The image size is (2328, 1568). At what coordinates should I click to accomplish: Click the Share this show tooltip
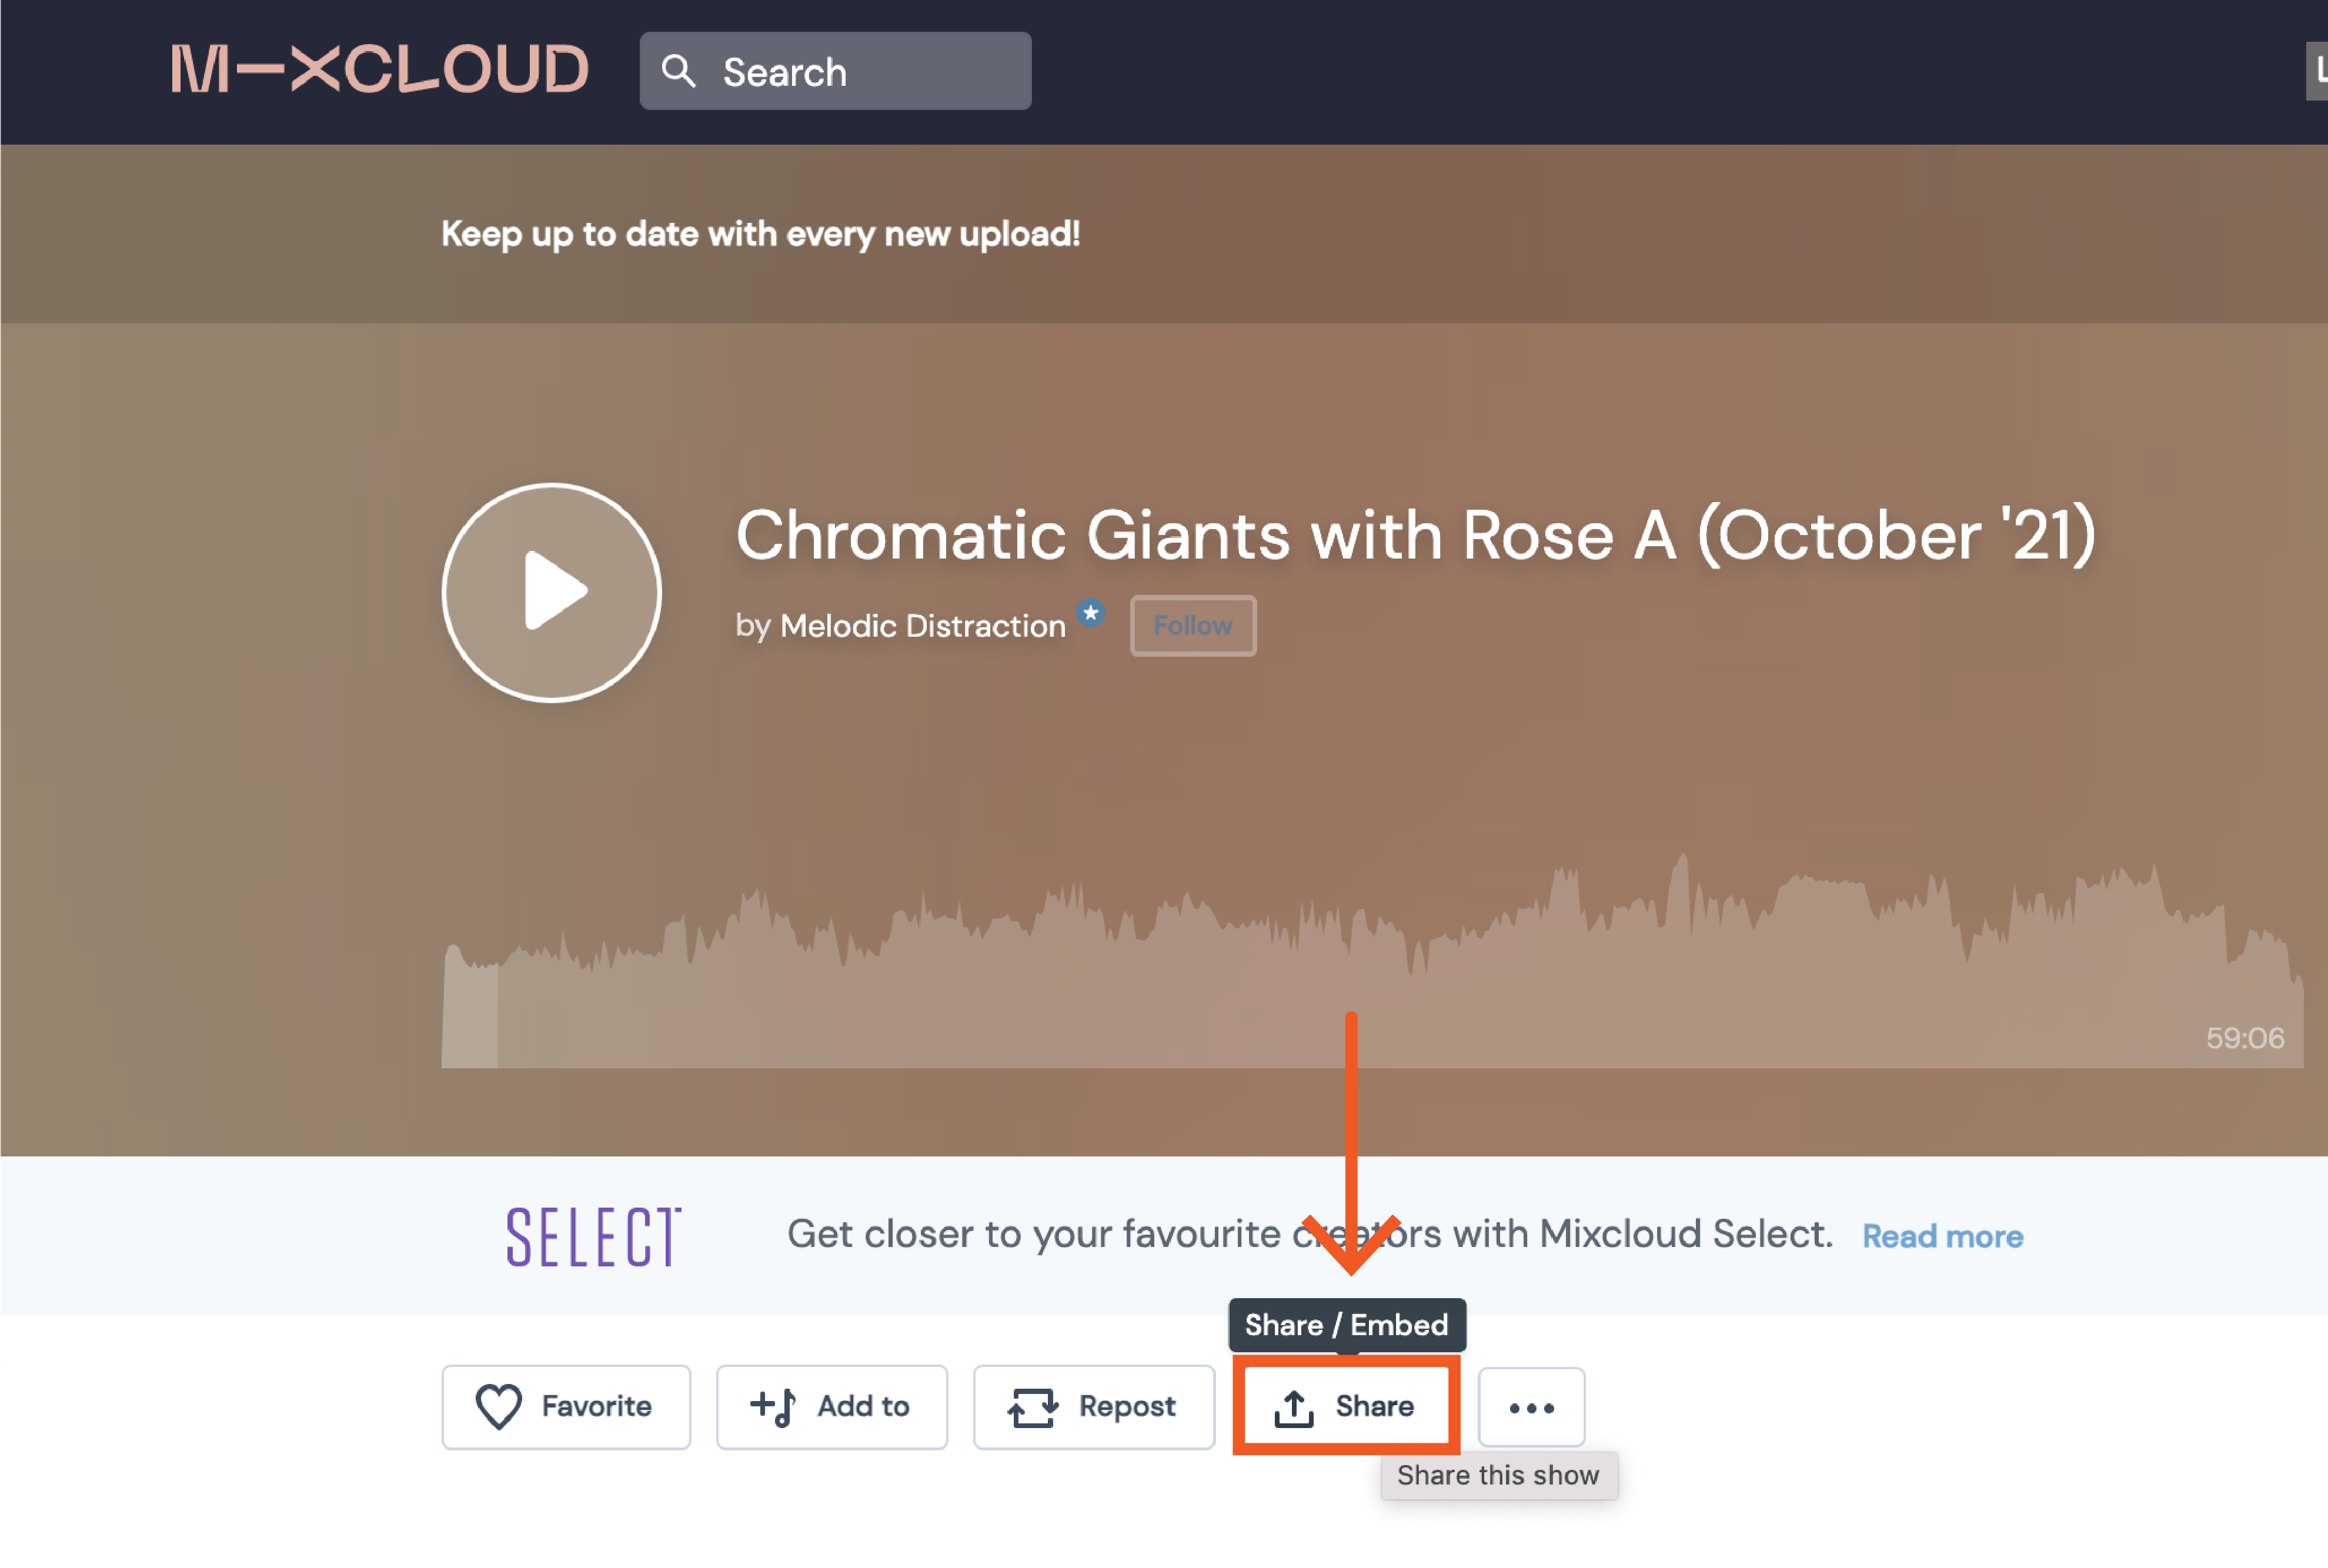[1497, 1475]
